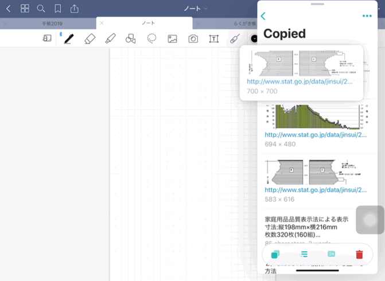Delete clipping with the red trash icon
This screenshot has height=281, width=385.
(x=359, y=254)
